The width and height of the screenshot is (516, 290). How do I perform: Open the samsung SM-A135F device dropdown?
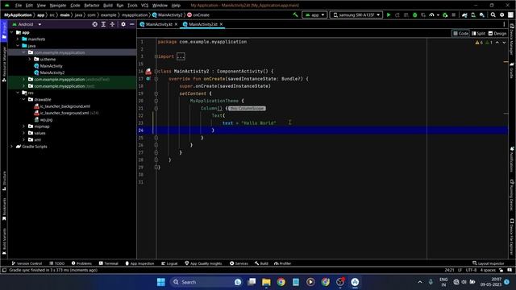point(356,14)
